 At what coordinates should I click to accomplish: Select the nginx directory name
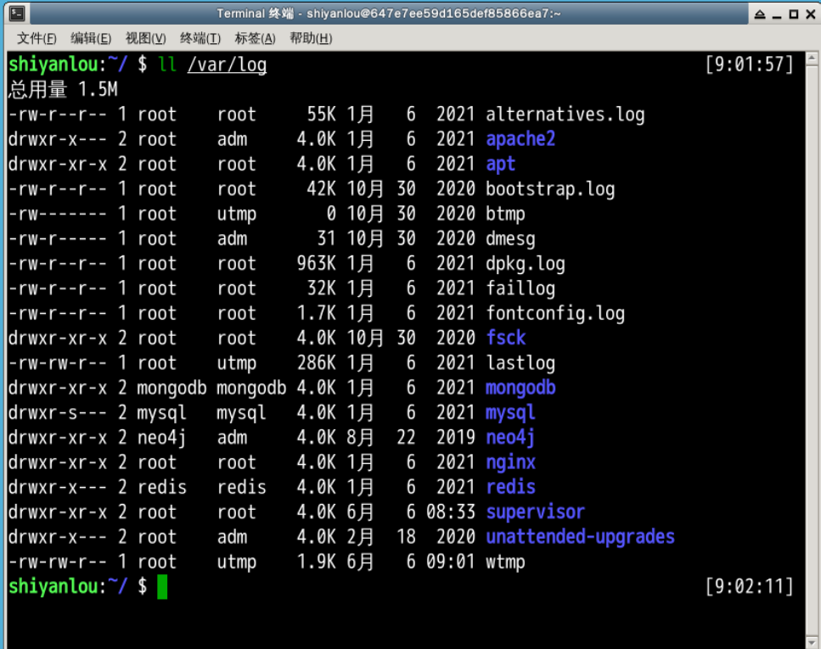(x=509, y=462)
